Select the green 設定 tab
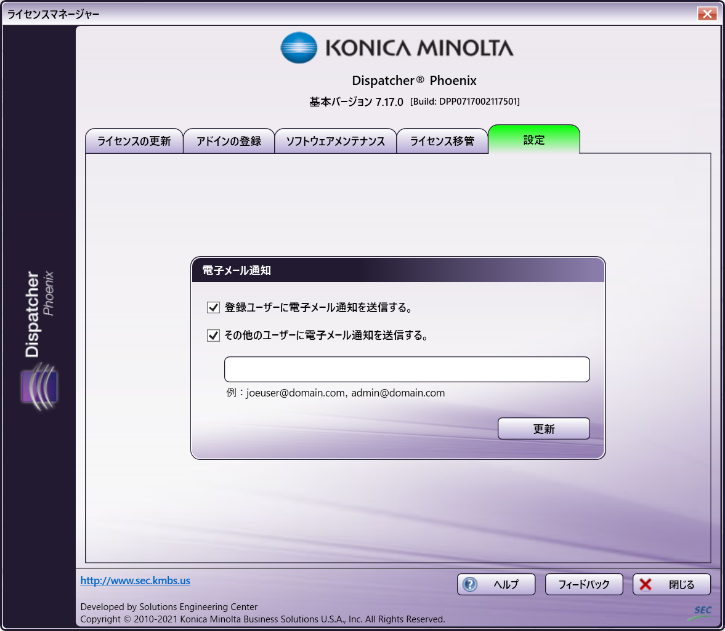 [534, 139]
